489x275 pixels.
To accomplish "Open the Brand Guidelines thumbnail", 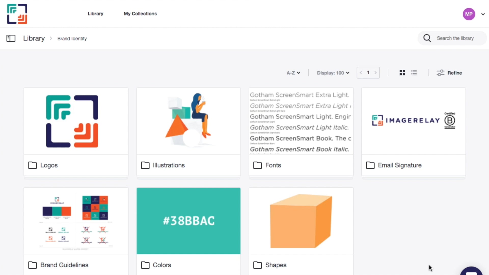I will [76, 221].
